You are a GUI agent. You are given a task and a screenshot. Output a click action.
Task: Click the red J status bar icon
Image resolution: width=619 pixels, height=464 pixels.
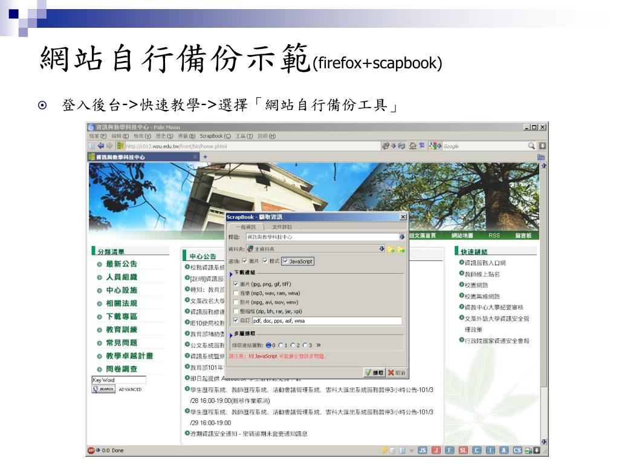coord(436,451)
